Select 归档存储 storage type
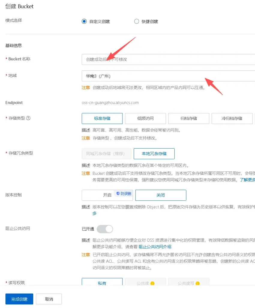The width and height of the screenshot is (255, 308). tap(188, 118)
